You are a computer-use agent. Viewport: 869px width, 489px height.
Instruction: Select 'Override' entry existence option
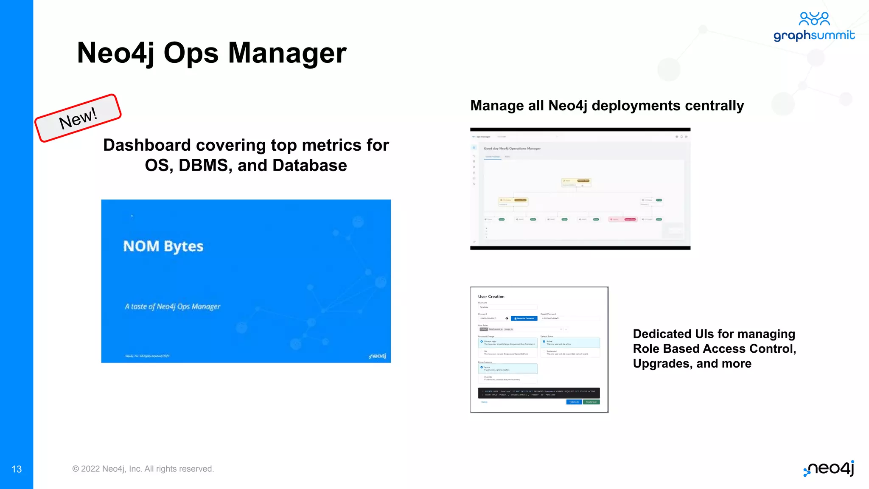(508, 378)
